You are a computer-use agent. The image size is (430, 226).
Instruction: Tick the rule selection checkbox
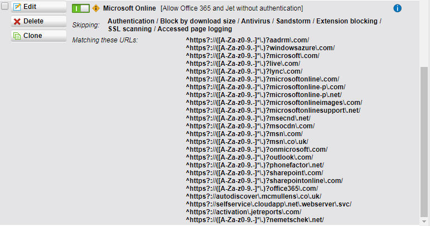tap(5, 6)
